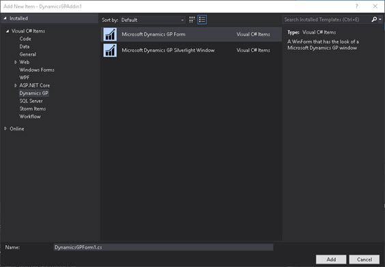The width and height of the screenshot is (385, 267).
Task: Click the Add button
Action: (x=331, y=259)
